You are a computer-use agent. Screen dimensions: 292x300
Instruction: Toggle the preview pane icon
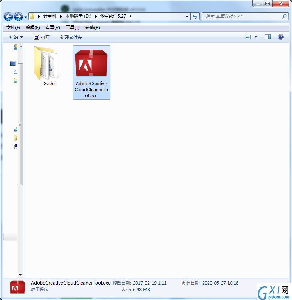click(268, 37)
